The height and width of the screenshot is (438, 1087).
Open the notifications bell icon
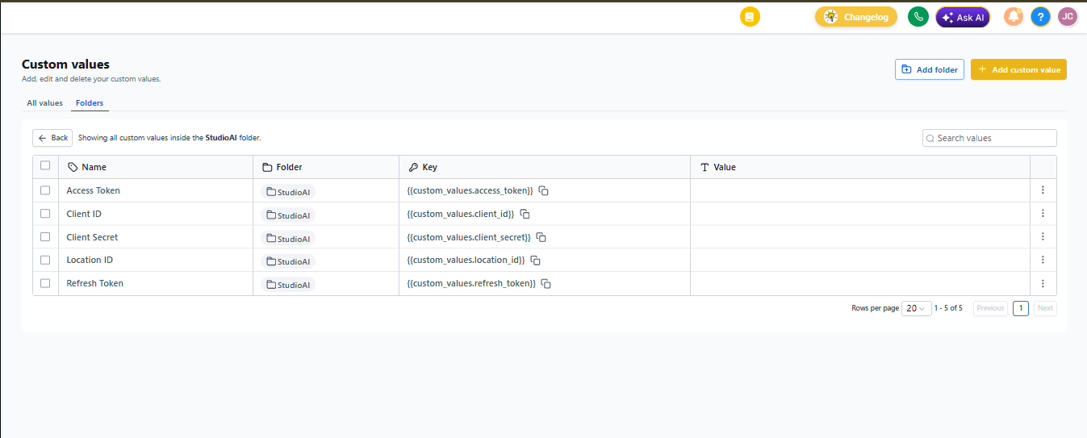click(1014, 17)
